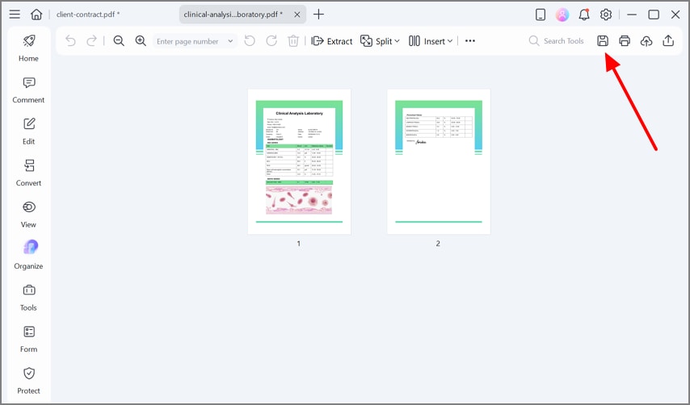
Task: Upload to cloud
Action: point(646,41)
